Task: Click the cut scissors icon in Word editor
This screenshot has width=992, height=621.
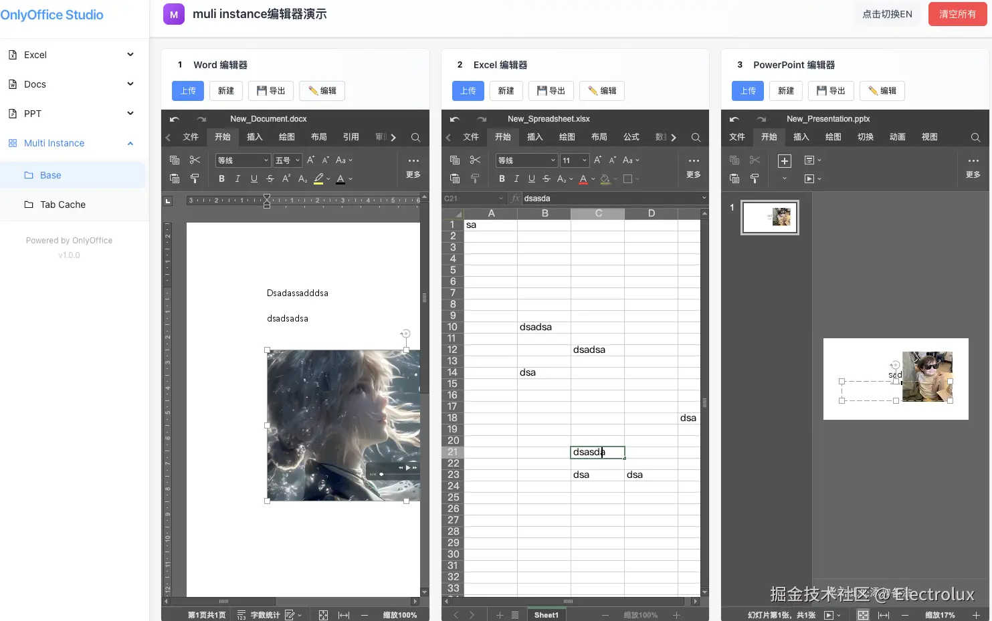Action: (195, 160)
